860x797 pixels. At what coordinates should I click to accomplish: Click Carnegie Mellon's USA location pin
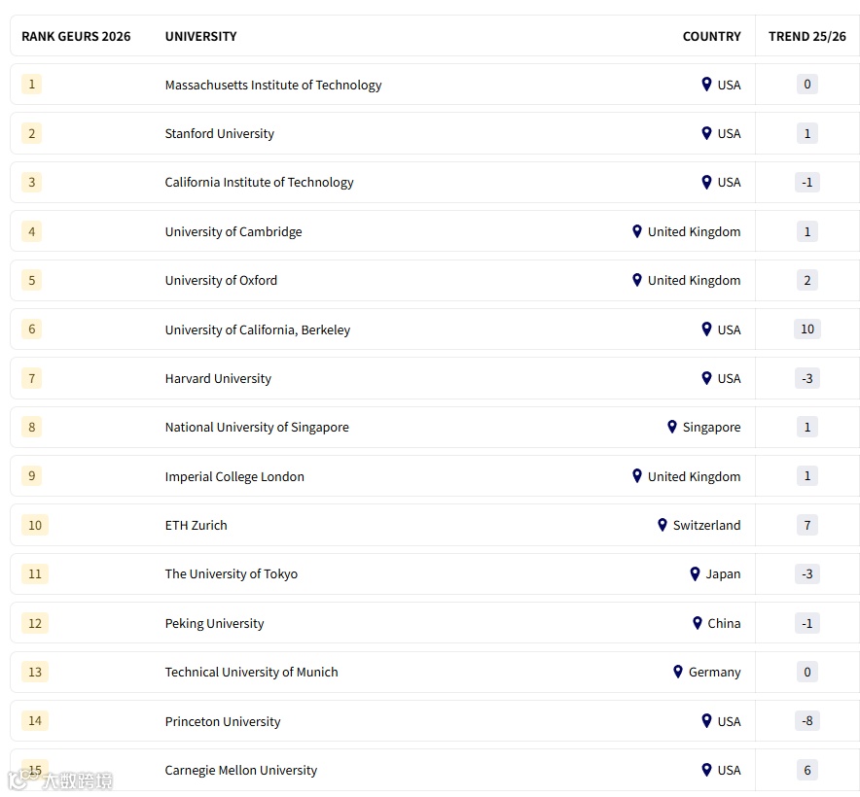[x=707, y=770]
